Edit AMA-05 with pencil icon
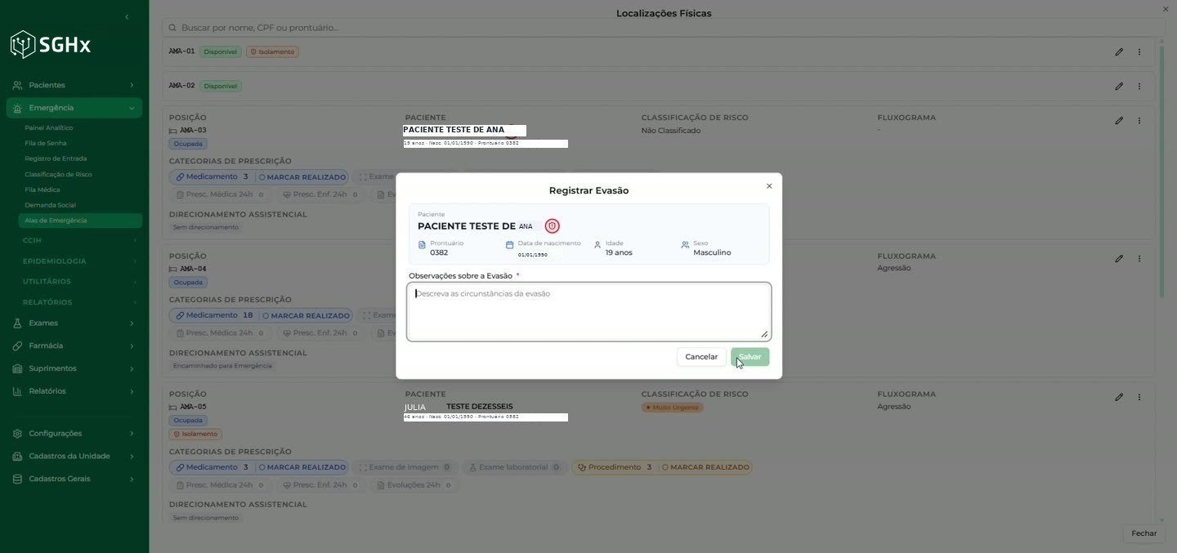 tap(1119, 398)
